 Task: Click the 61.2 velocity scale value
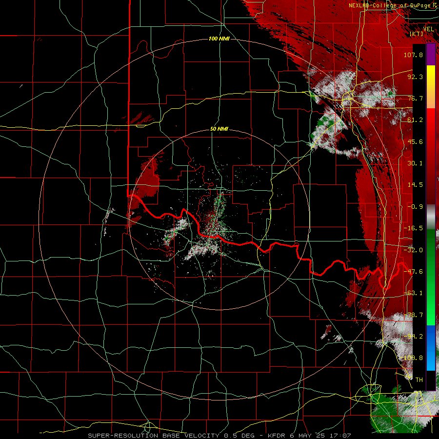(415, 120)
